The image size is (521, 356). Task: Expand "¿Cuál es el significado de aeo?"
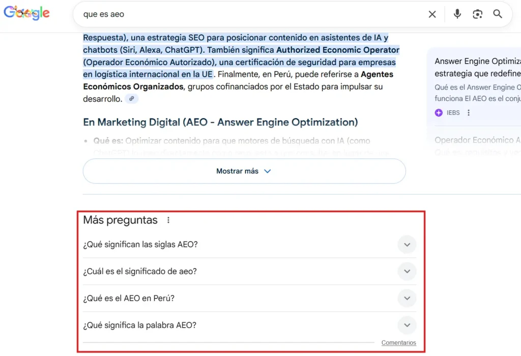click(249, 271)
